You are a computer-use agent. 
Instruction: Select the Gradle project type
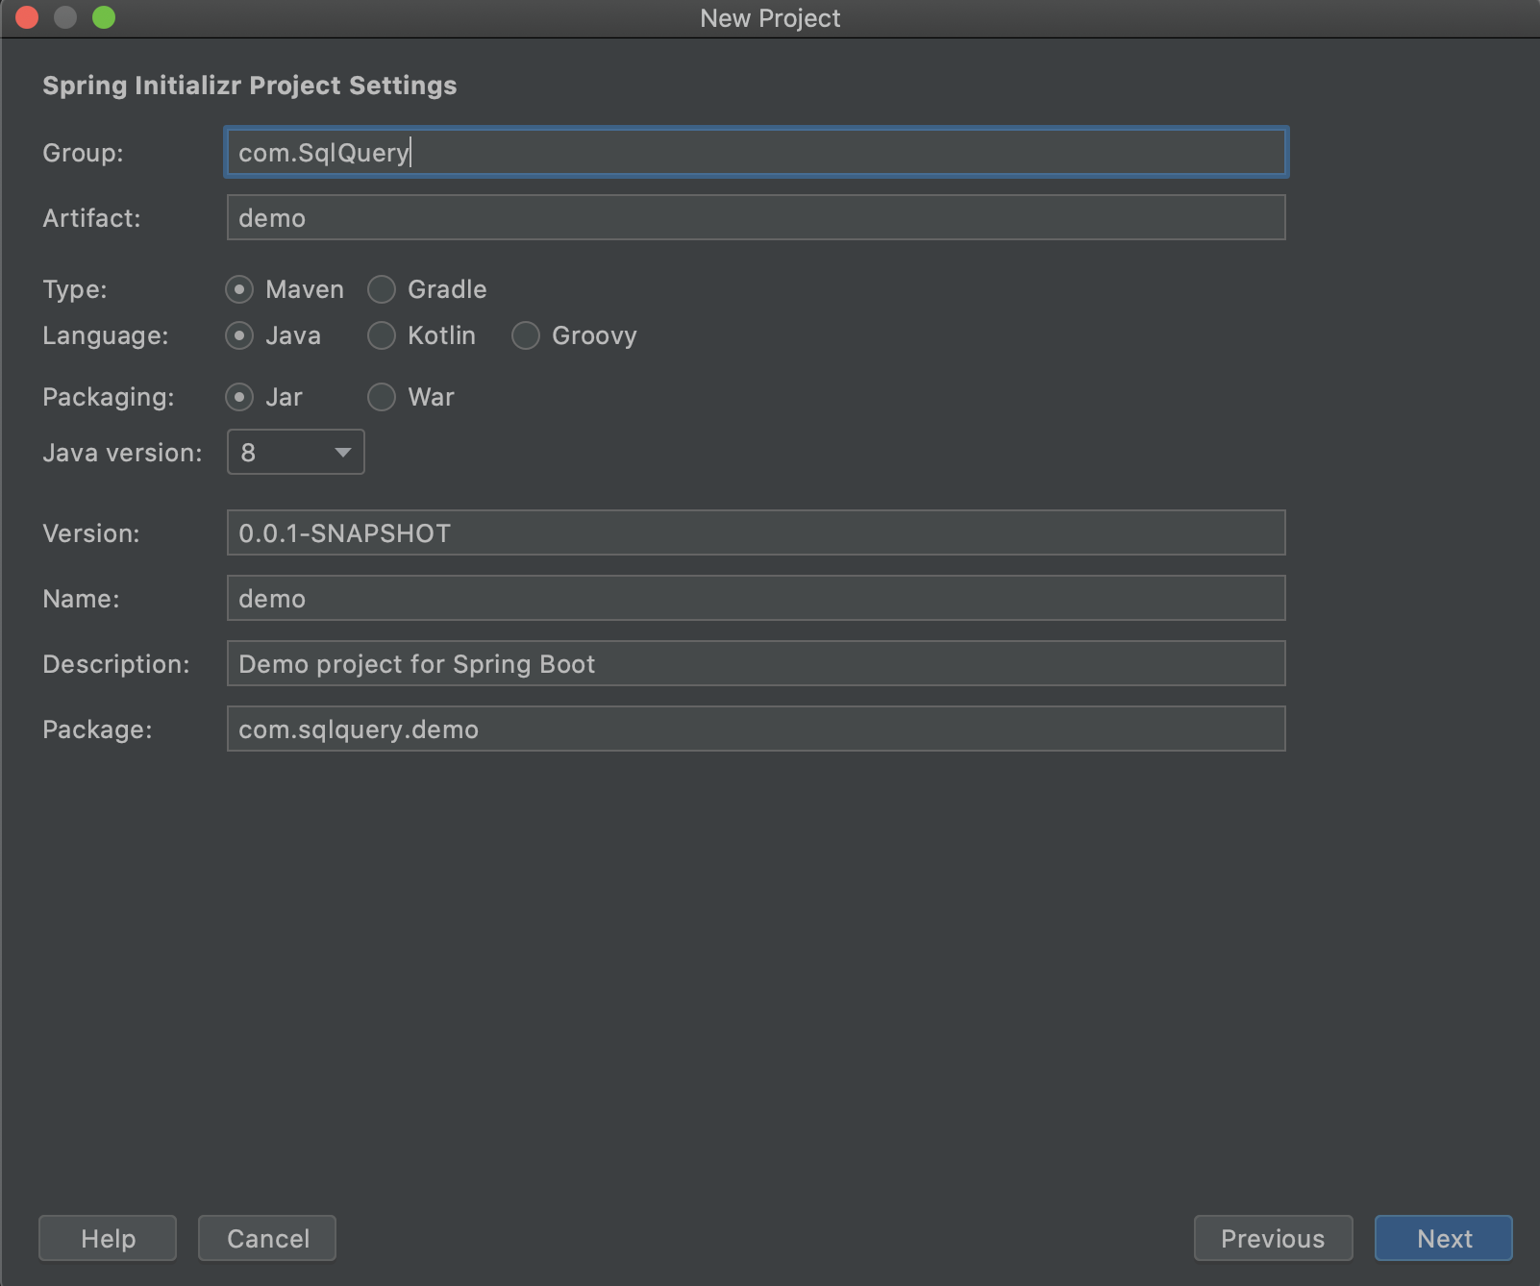coord(382,289)
